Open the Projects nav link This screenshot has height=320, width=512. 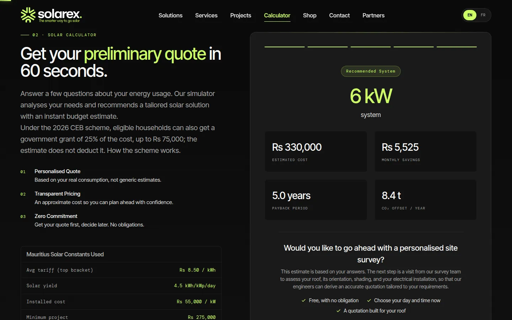[241, 15]
